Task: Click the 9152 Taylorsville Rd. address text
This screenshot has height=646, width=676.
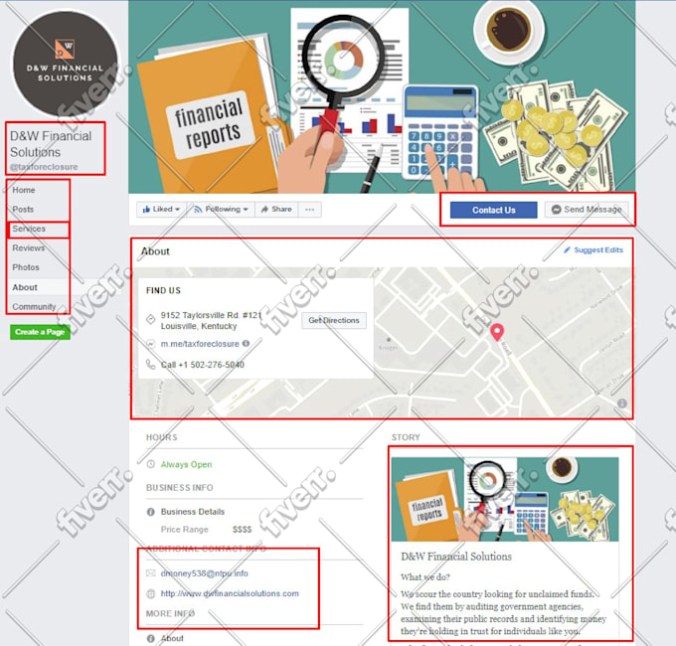Action: point(211,321)
